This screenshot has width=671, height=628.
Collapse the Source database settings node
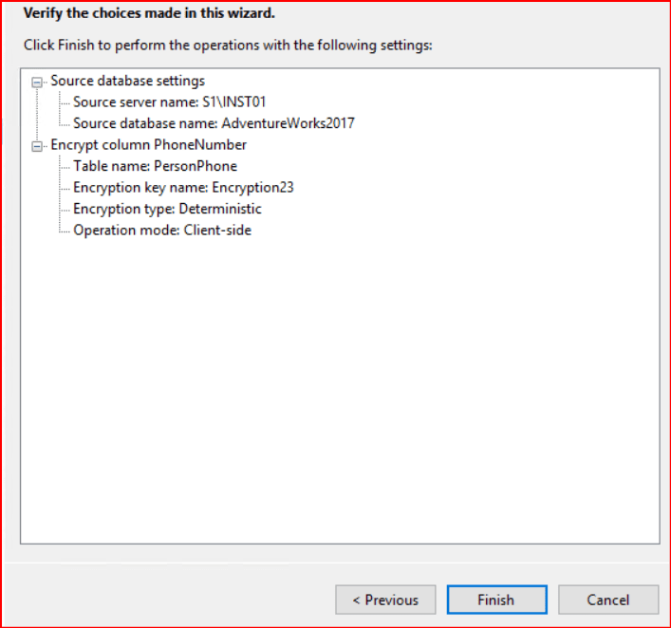[x=38, y=83]
